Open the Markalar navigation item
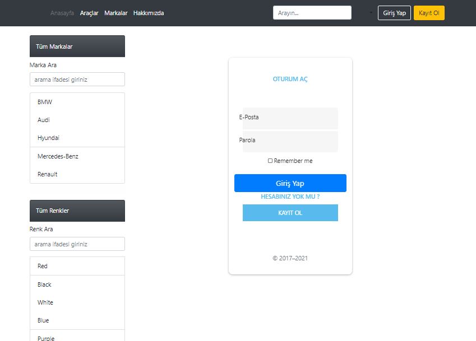This screenshot has height=341, width=476. pyautogui.click(x=115, y=12)
